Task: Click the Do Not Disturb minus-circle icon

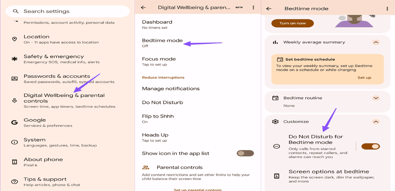Action: click(276, 146)
